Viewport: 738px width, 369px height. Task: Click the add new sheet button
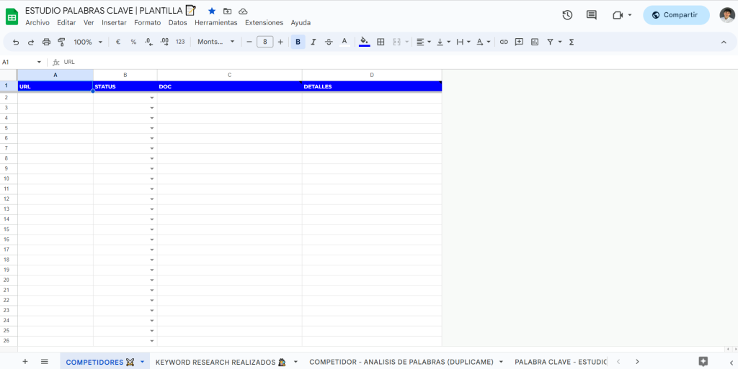point(25,361)
